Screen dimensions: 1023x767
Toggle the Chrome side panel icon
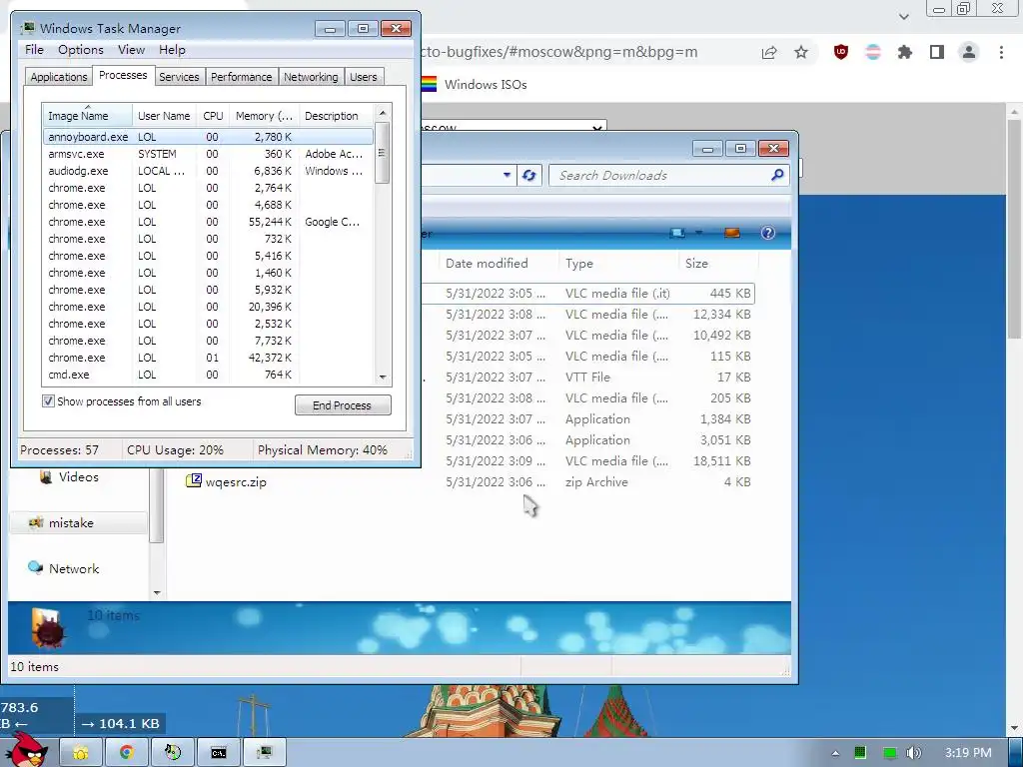(x=937, y=52)
